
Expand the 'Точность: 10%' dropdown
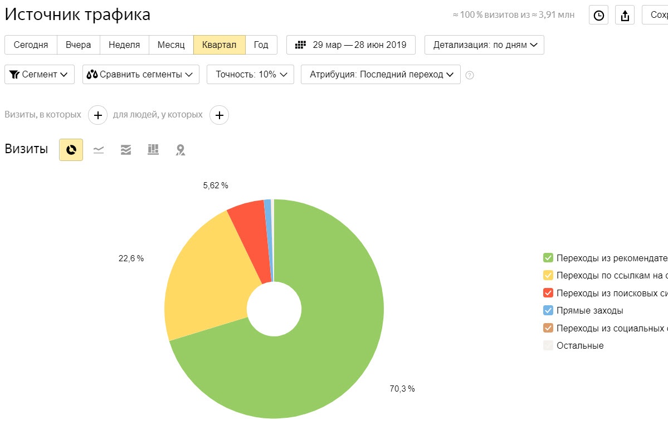point(250,75)
